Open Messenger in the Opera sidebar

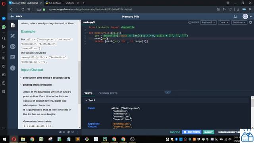tap(4, 19)
